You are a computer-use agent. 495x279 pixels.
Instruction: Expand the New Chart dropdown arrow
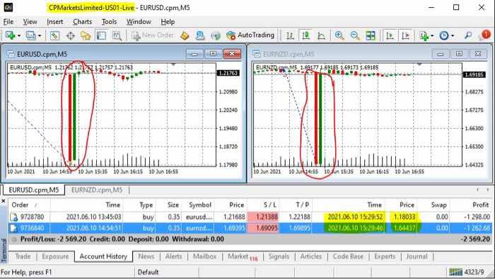19,35
